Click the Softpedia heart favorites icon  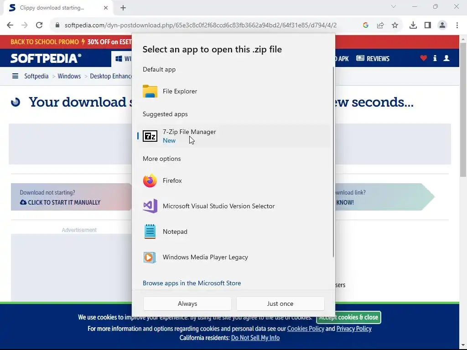click(424, 58)
